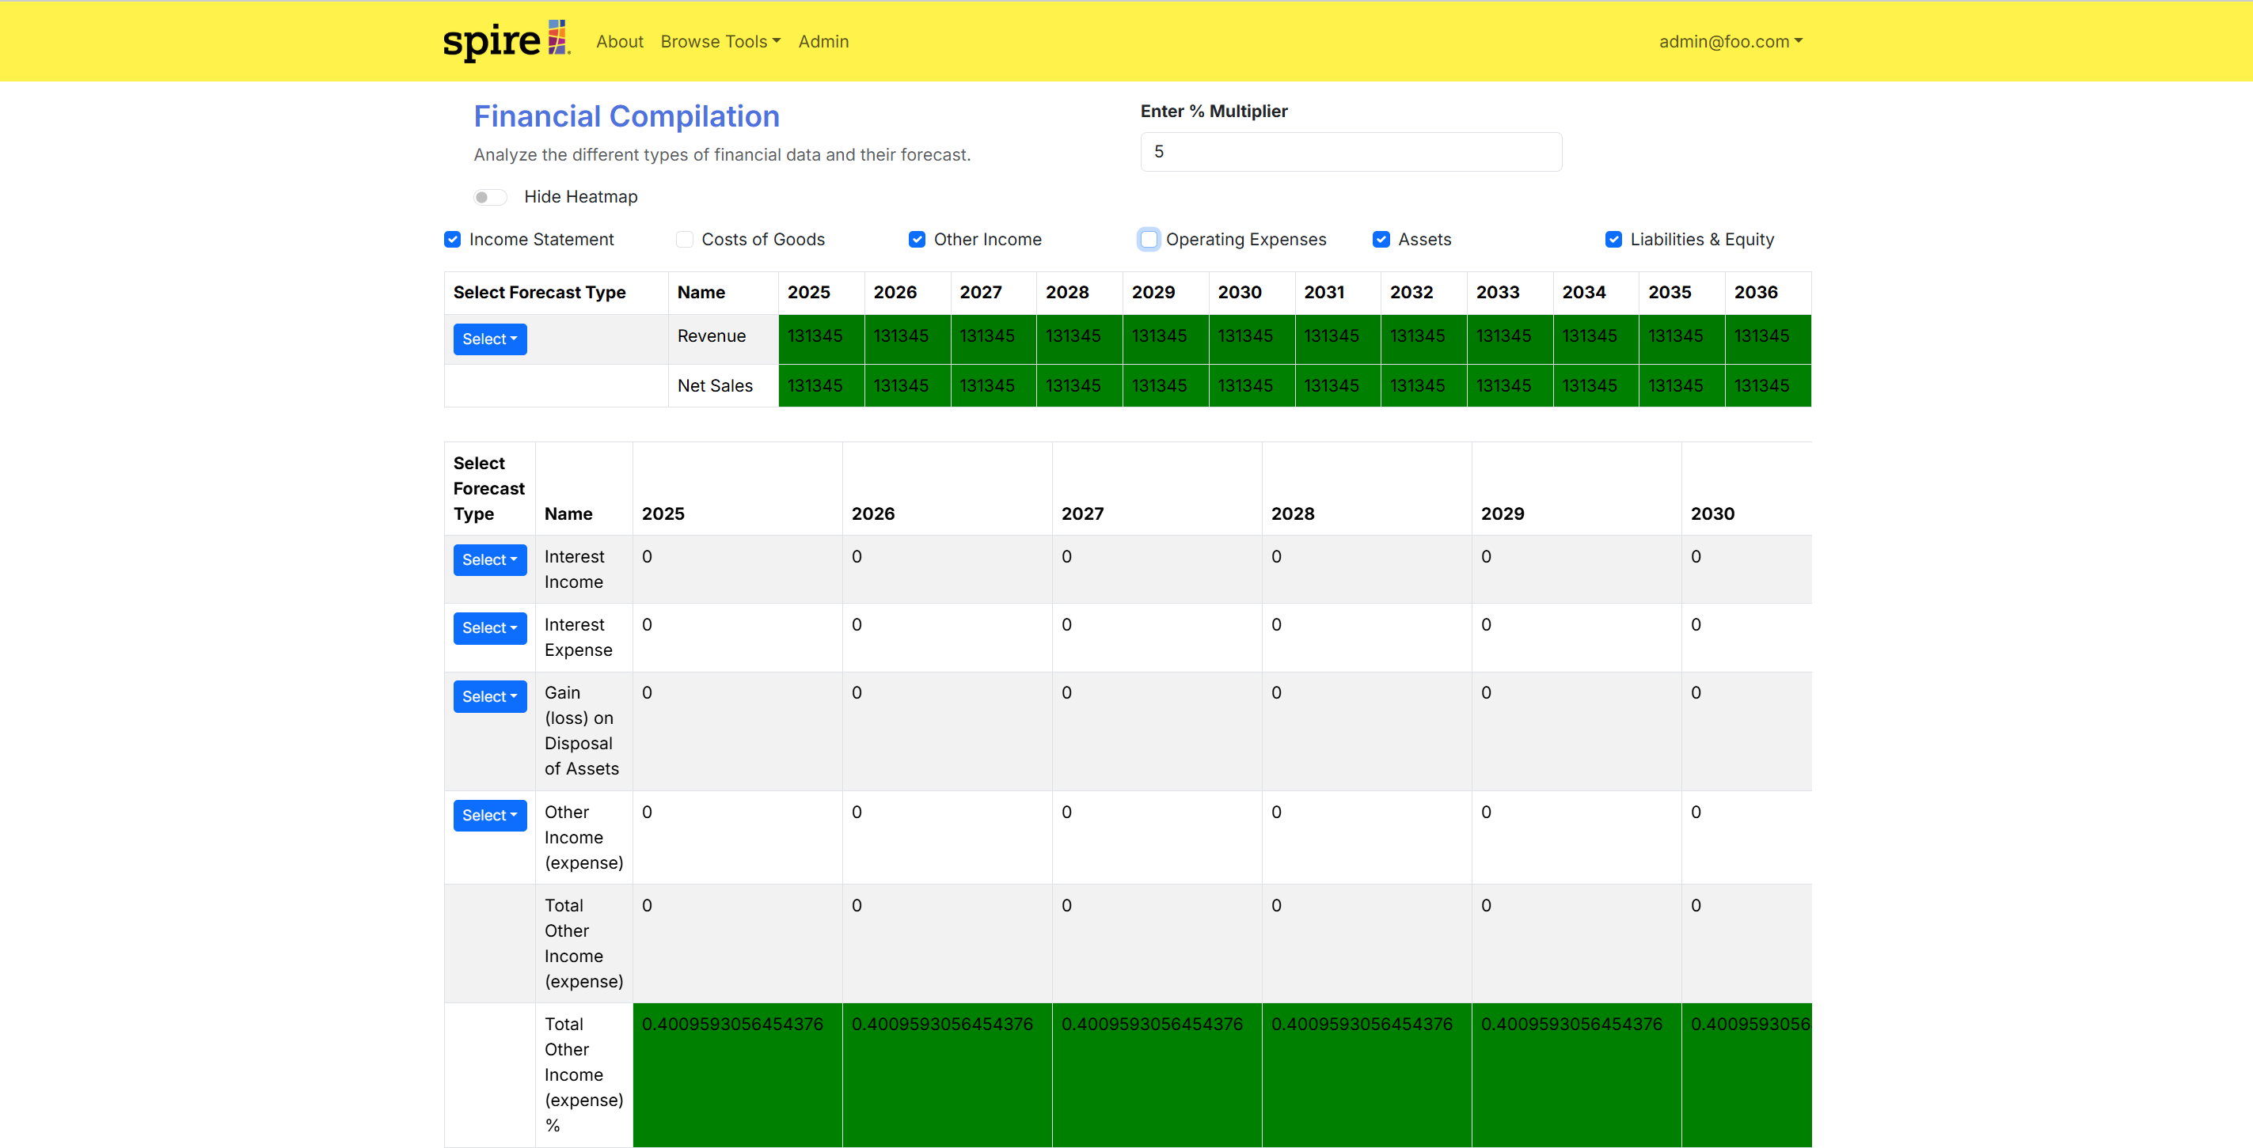This screenshot has width=2253, height=1148.
Task: Uncheck the Other Income checkbox
Action: coord(917,240)
